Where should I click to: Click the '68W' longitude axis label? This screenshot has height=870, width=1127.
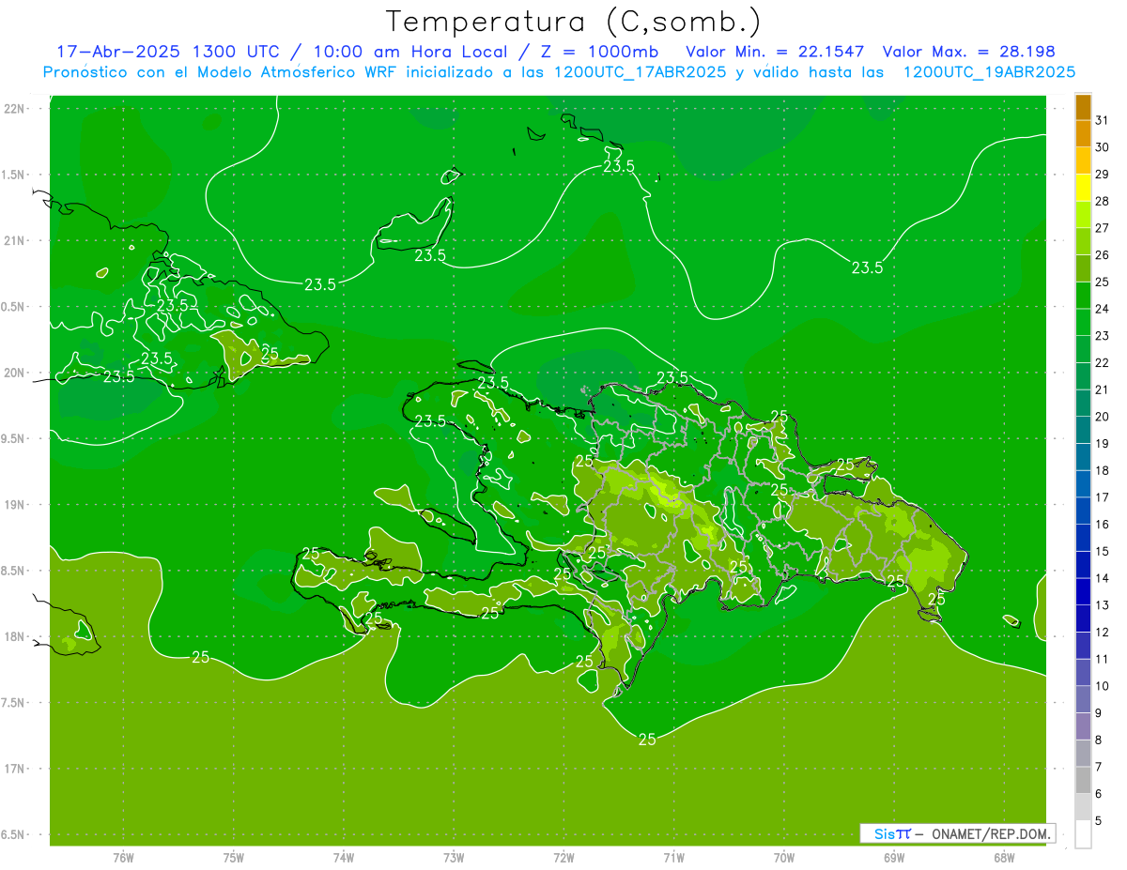[1004, 858]
